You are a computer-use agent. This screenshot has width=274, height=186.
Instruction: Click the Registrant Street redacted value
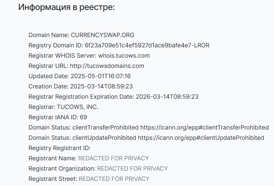point(114,179)
